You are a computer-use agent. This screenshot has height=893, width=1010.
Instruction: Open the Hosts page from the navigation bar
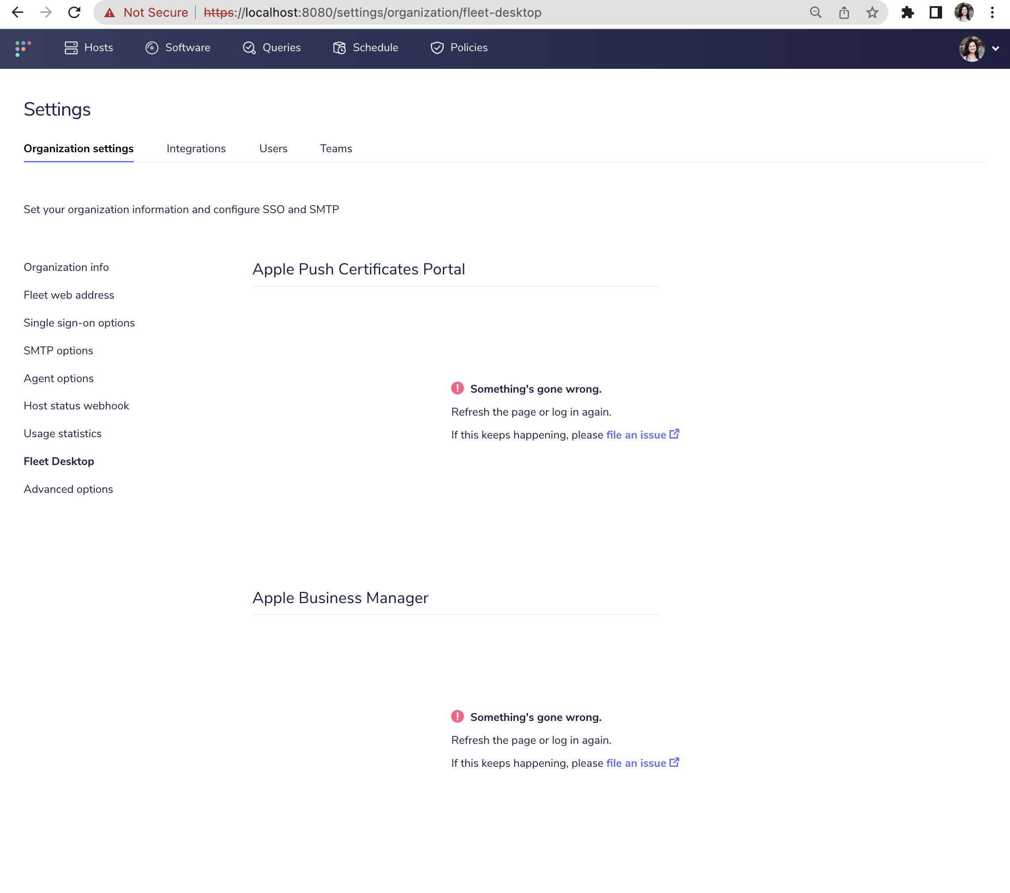pos(89,48)
